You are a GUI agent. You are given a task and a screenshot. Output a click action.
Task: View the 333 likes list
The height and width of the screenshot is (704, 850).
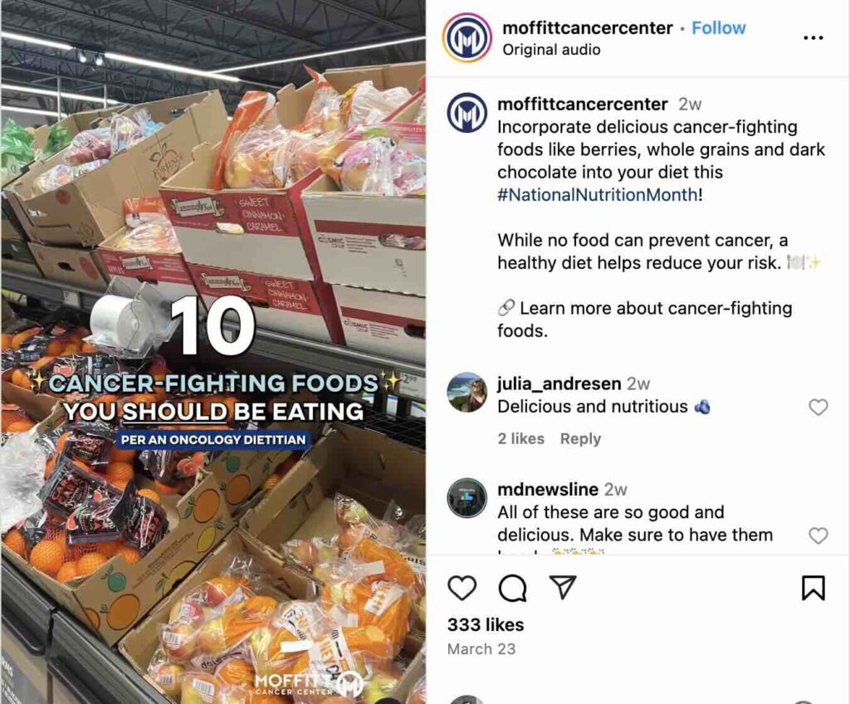(486, 625)
